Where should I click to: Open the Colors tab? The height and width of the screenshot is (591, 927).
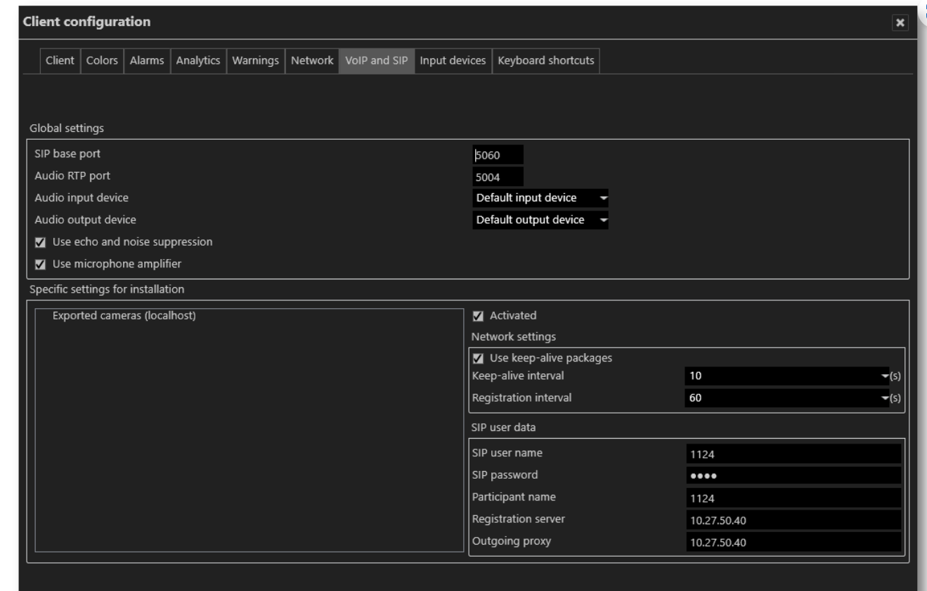102,60
